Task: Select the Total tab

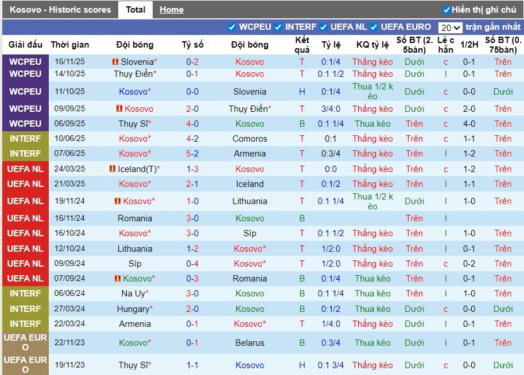Action: pos(135,10)
